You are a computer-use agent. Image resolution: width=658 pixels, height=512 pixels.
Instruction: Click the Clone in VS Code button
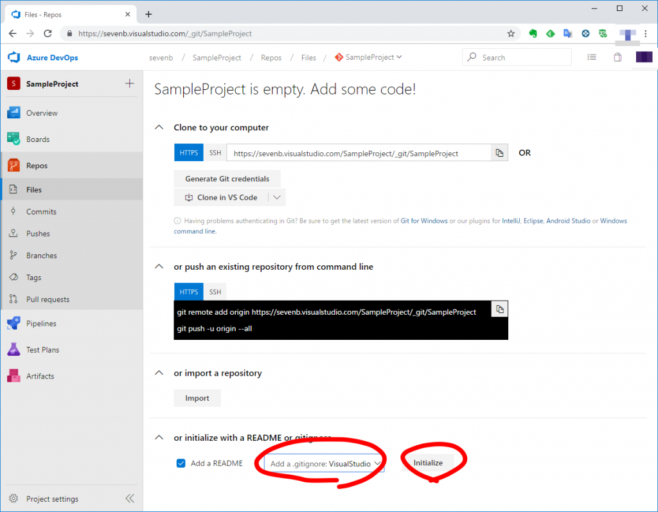[x=221, y=197]
